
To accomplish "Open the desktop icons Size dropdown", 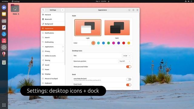I will 126,56.
